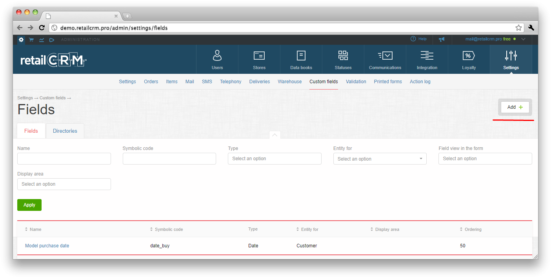This screenshot has width=551, height=278.
Task: Go to Printed forms submenu item
Action: click(388, 82)
